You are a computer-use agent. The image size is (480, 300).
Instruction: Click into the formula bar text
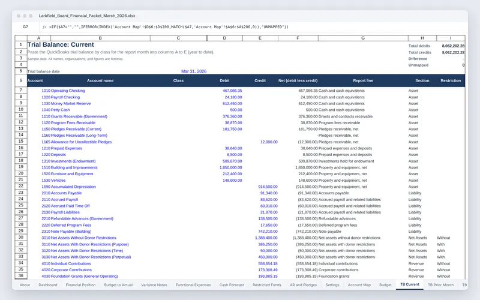click(169, 27)
